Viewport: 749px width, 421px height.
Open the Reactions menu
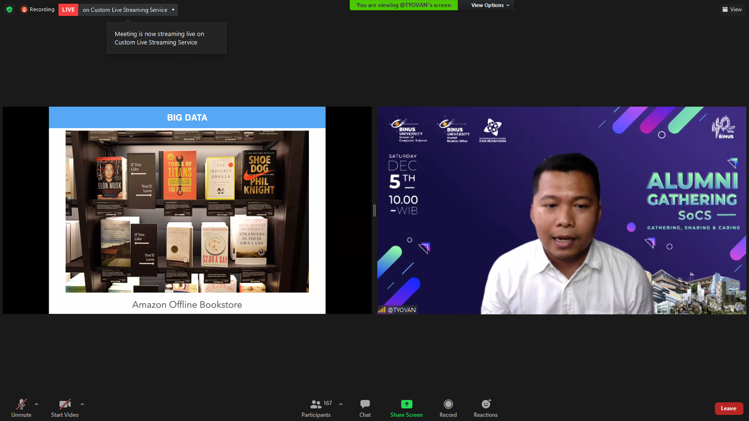[x=486, y=408]
